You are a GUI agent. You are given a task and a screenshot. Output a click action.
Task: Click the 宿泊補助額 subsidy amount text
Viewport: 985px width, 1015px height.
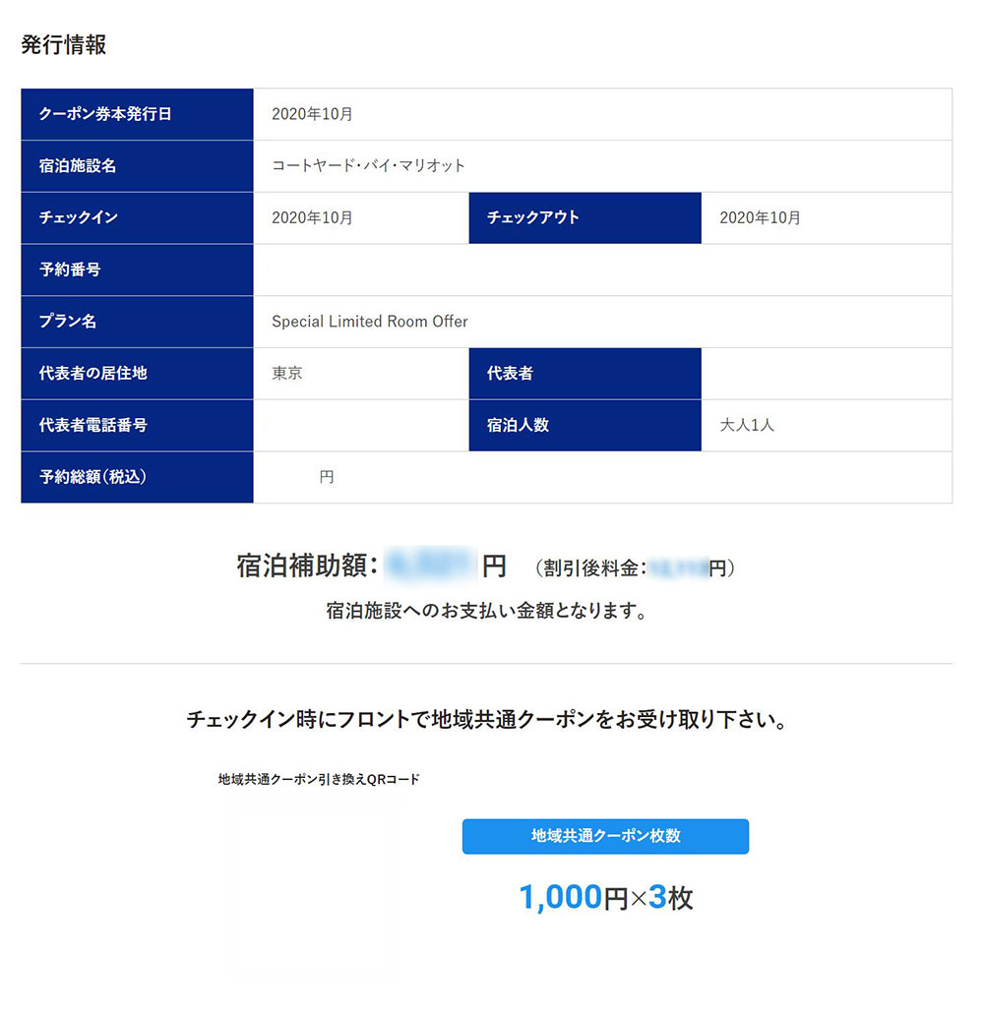tap(371, 566)
